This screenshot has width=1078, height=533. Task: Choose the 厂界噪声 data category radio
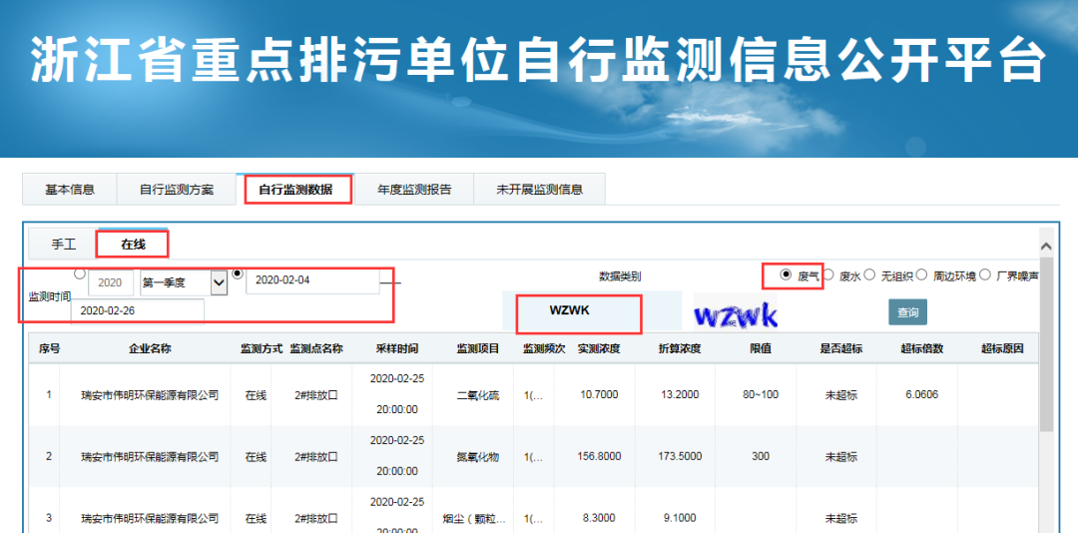[x=985, y=275]
